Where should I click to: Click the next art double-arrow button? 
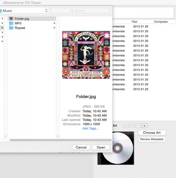pos(132,126)
